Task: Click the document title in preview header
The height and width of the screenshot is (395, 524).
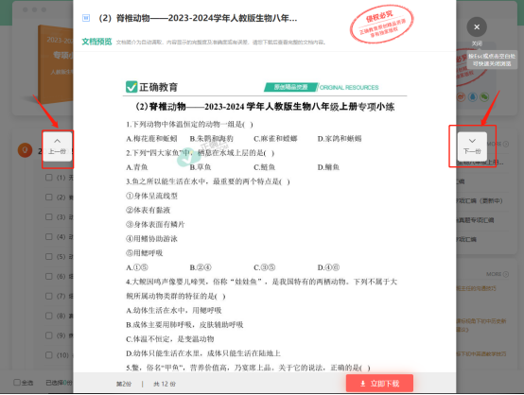Action: pyautogui.click(x=198, y=18)
